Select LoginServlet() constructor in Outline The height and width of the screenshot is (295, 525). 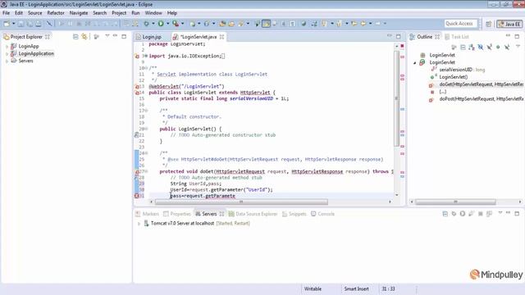pyautogui.click(x=454, y=77)
